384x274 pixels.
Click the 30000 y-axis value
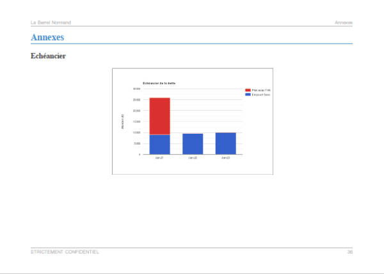point(137,89)
